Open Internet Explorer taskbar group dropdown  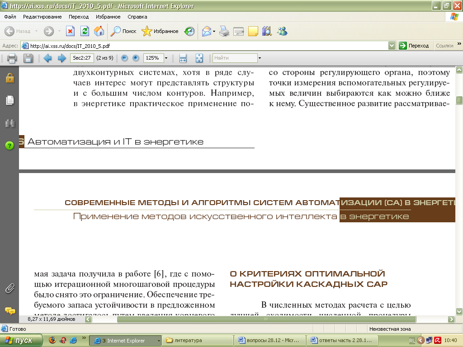point(159,341)
